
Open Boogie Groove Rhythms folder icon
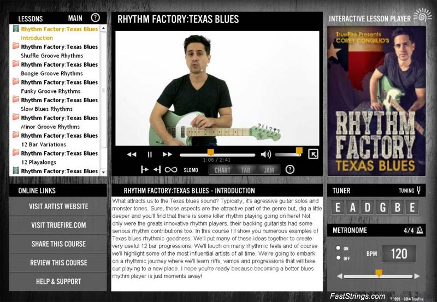click(x=16, y=64)
